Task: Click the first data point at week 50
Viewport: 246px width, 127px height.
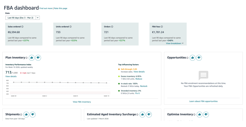Action: click(x=14, y=82)
